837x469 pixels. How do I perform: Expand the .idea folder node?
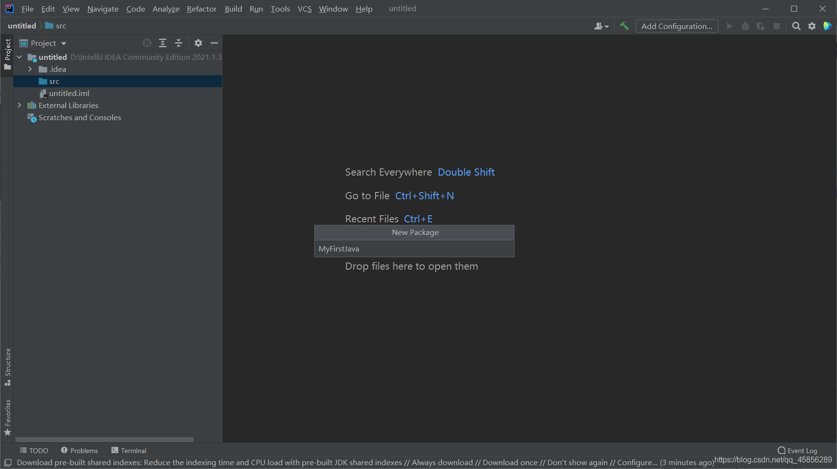pyautogui.click(x=30, y=69)
